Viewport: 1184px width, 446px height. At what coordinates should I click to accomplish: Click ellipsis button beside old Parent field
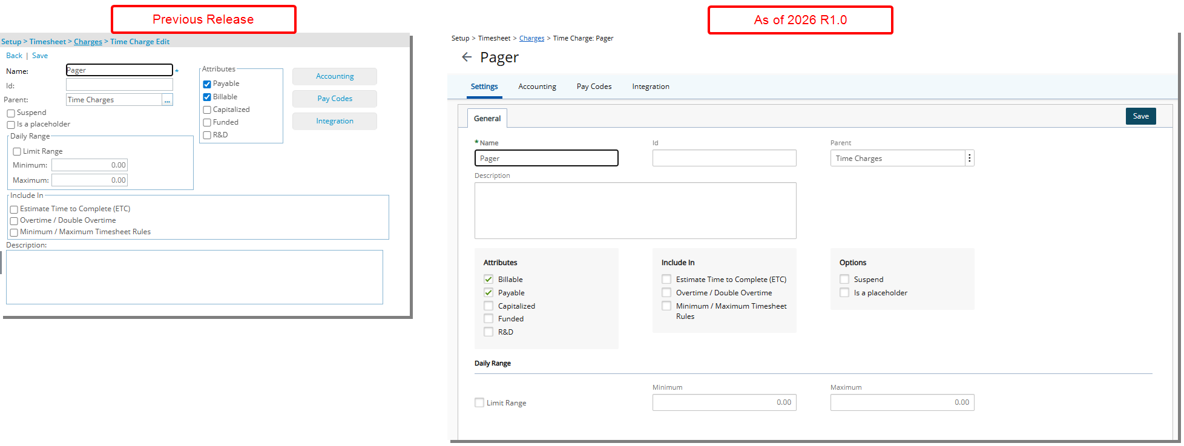point(167,100)
